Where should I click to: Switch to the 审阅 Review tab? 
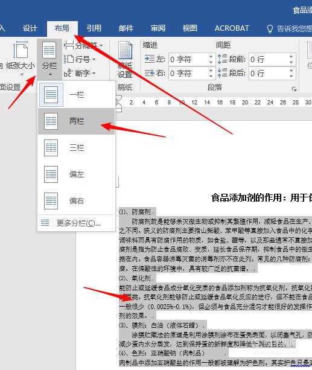point(158,28)
